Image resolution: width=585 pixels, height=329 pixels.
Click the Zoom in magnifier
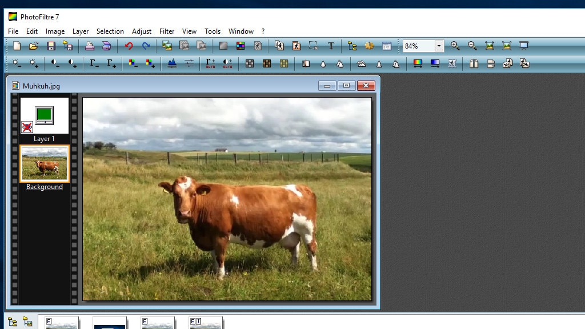455,46
